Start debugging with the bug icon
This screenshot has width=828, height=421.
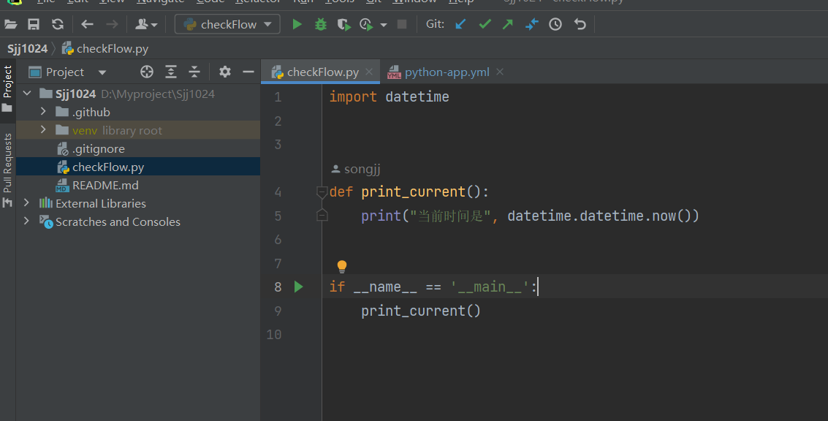321,24
